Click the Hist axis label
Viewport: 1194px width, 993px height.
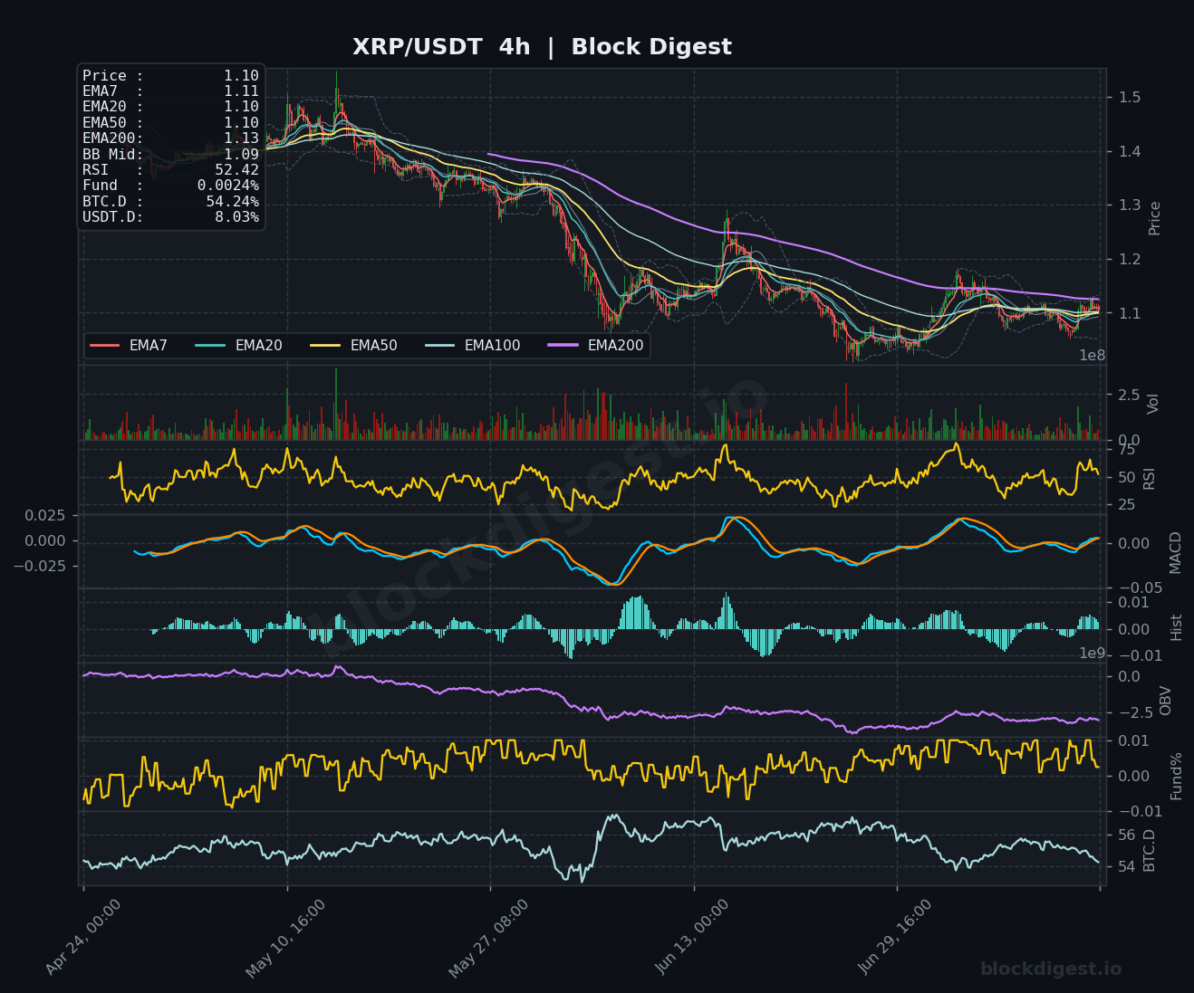[x=1177, y=626]
